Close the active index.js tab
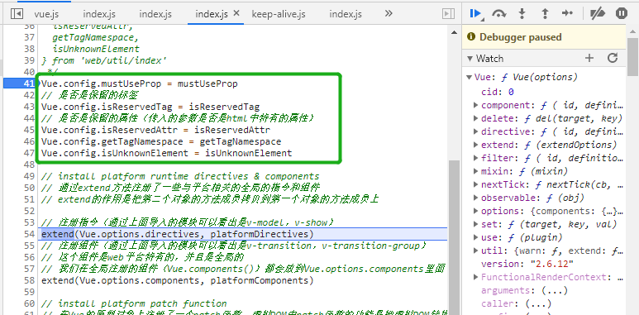The image size is (639, 315). click(x=236, y=13)
